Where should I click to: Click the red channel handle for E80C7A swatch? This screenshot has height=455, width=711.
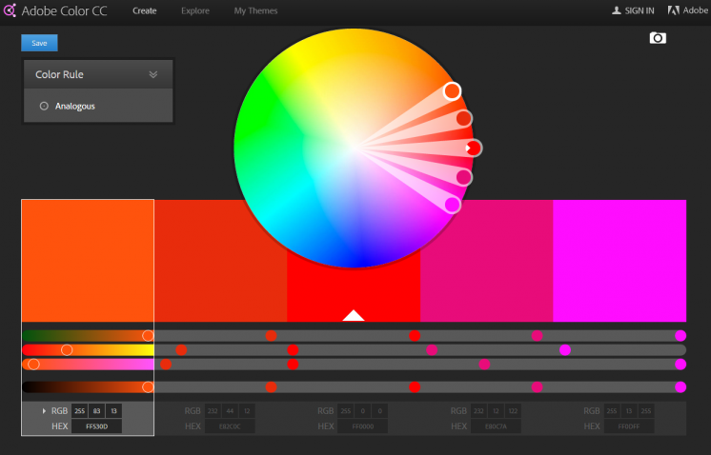pyautogui.click(x=537, y=335)
